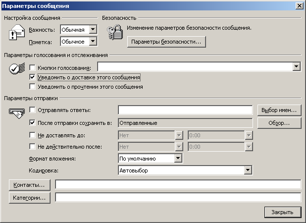Open the Важность dropdown
306x223 pixels.
coord(93,30)
